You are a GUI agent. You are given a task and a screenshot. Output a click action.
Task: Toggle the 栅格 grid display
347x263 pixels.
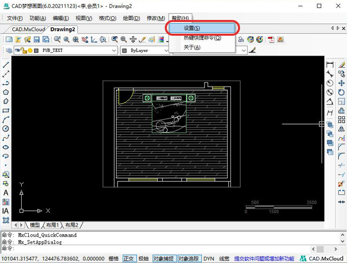(x=113, y=259)
